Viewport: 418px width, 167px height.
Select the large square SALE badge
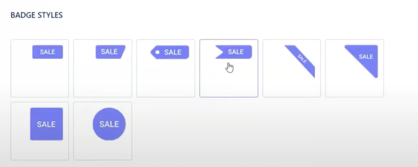(46, 124)
